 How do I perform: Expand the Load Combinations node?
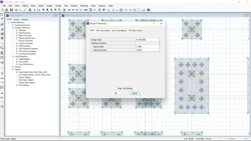pyautogui.click(x=17, y=64)
